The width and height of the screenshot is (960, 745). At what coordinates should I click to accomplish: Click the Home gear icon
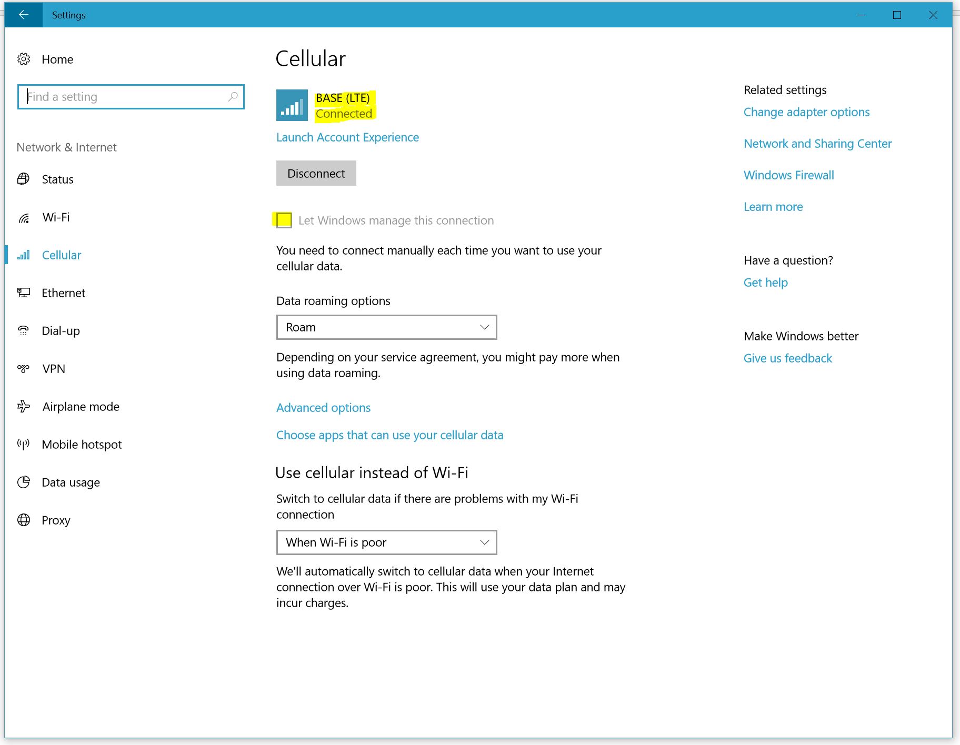coord(24,59)
